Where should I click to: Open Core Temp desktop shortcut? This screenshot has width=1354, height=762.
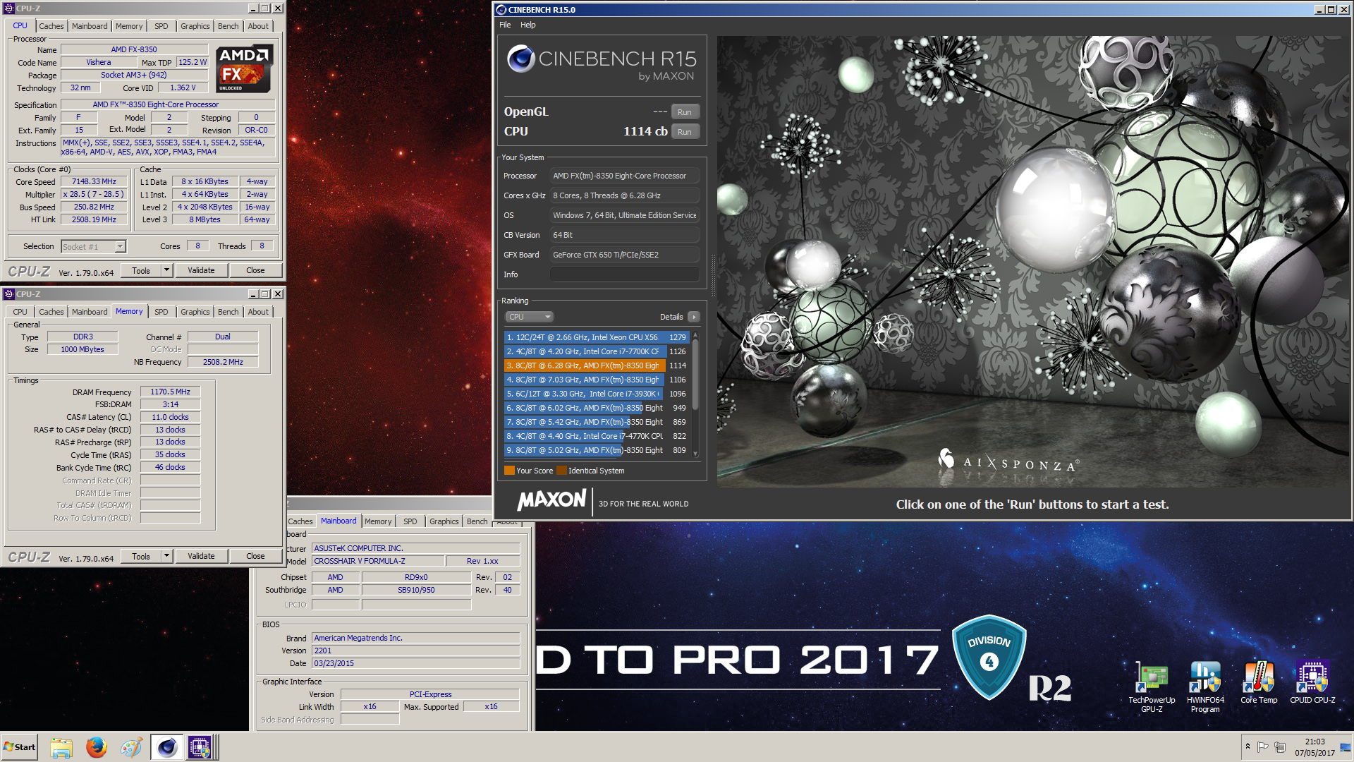[1259, 682]
